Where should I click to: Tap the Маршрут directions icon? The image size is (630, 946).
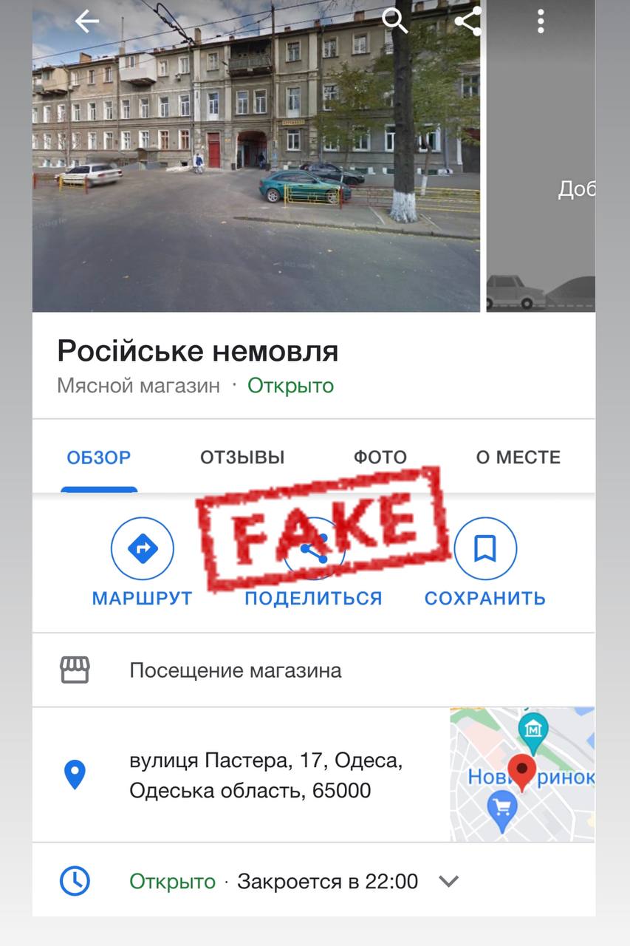point(143,548)
